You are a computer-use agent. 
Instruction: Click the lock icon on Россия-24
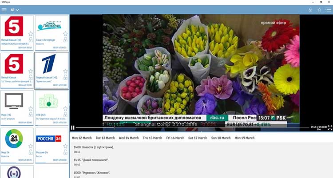65,152
